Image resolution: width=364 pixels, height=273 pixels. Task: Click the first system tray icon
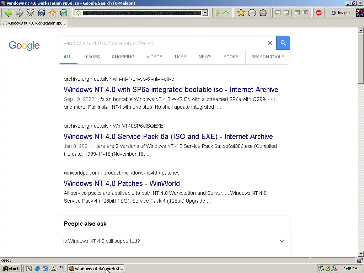tap(321, 269)
